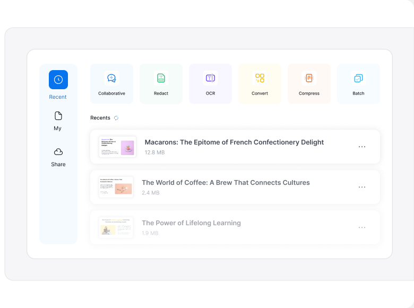Viewport: 414px width, 308px height.
Task: Click the World of Coffee thumbnail
Action: click(116, 187)
